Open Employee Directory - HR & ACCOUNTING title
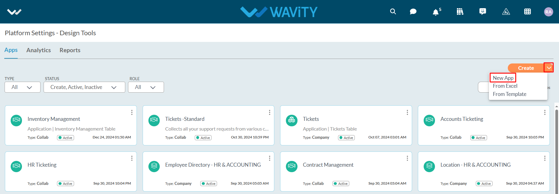 click(x=213, y=165)
